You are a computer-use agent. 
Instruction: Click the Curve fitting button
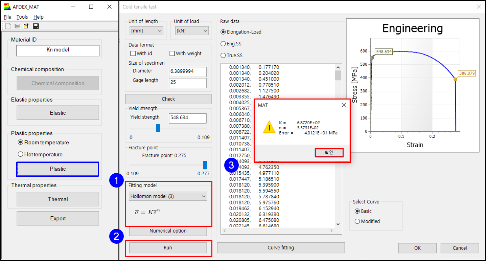[281, 248]
